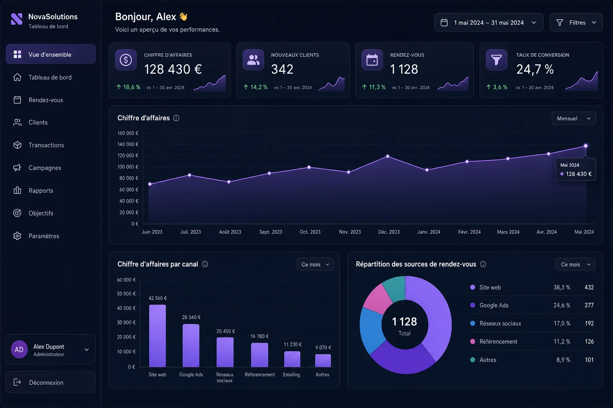The width and height of the screenshot is (613, 408).
Task: Click the Déconnexion button
Action: 50,382
